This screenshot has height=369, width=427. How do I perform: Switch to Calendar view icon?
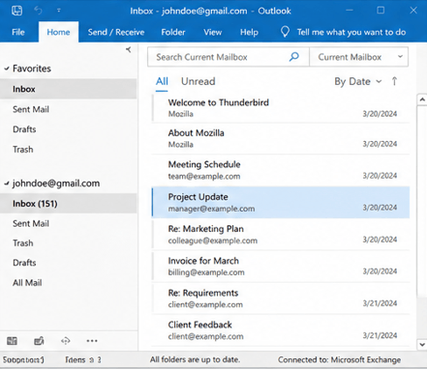pyautogui.click(x=12, y=341)
